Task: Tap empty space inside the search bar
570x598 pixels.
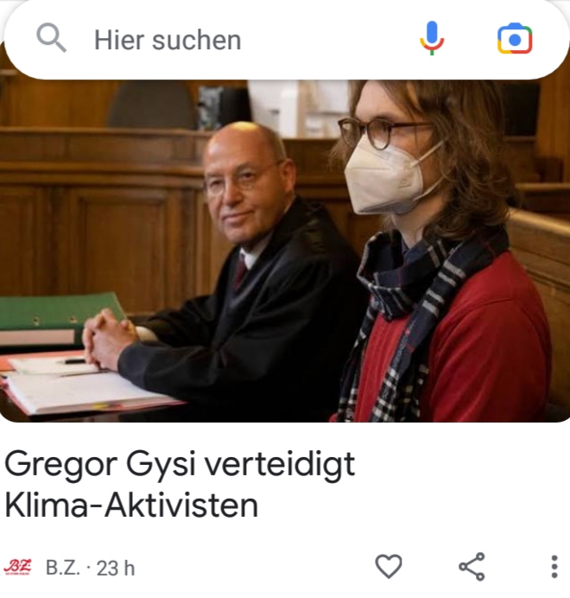Action: click(x=328, y=41)
